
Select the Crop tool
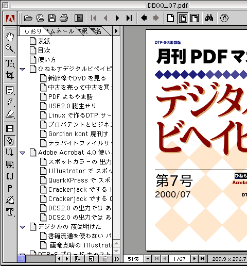[10, 75]
